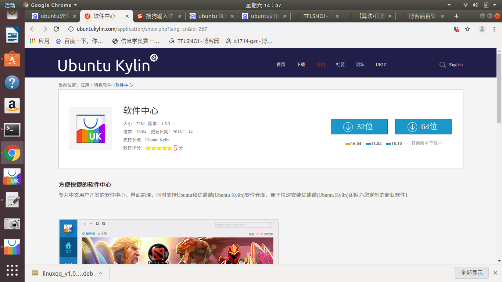Download the 32位 version
The image size is (502, 282).
coord(359,127)
